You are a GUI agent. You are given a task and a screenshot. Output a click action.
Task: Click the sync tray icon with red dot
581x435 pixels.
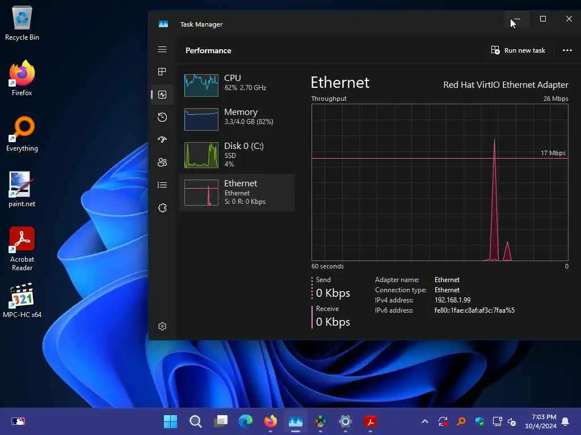pyautogui.click(x=443, y=421)
